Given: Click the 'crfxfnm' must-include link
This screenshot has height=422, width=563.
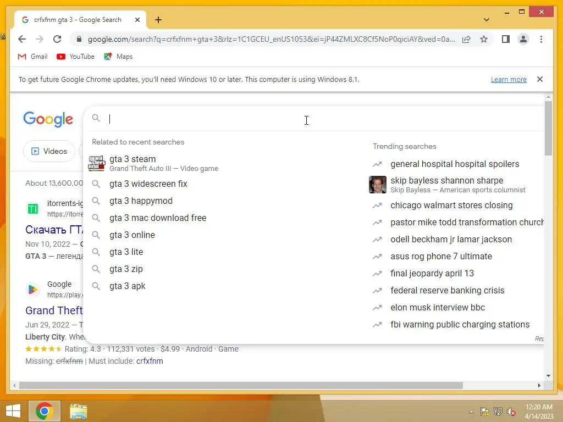Looking at the screenshot, I should (150, 361).
